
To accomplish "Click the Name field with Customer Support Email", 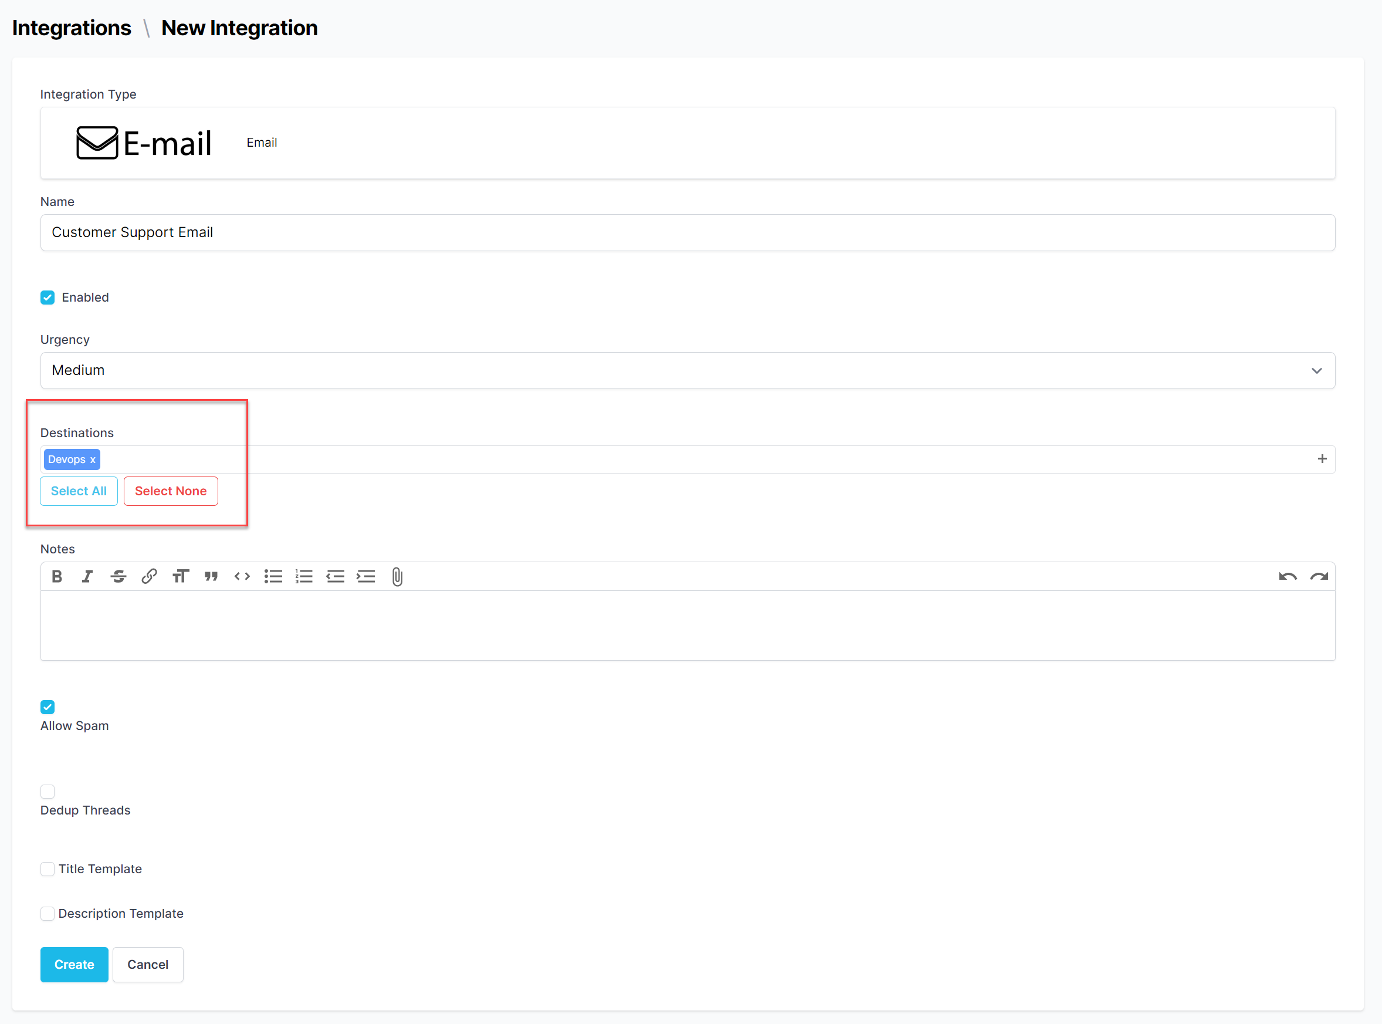I will point(687,232).
